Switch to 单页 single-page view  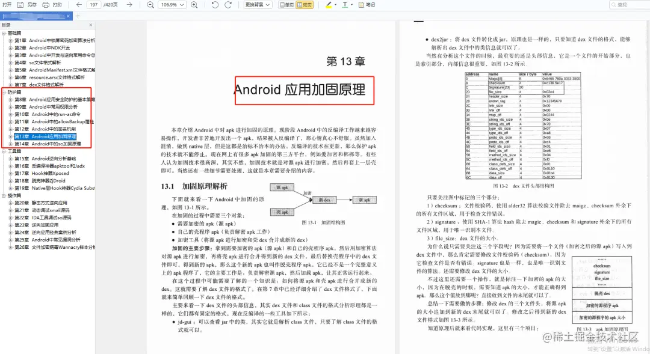[287, 5]
